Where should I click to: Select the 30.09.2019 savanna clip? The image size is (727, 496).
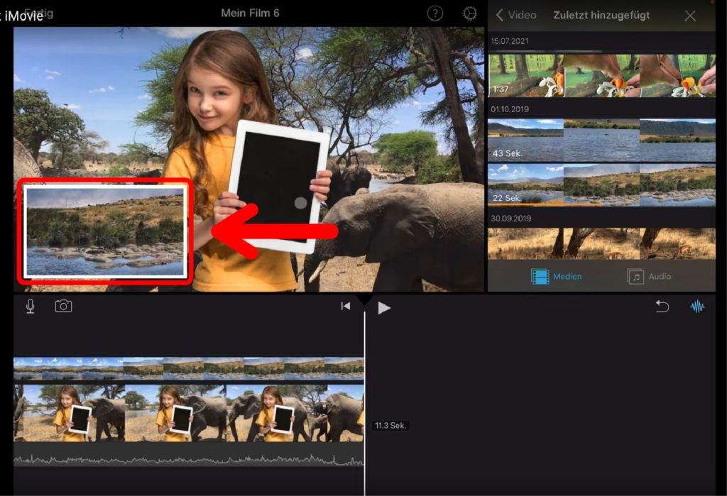click(601, 243)
